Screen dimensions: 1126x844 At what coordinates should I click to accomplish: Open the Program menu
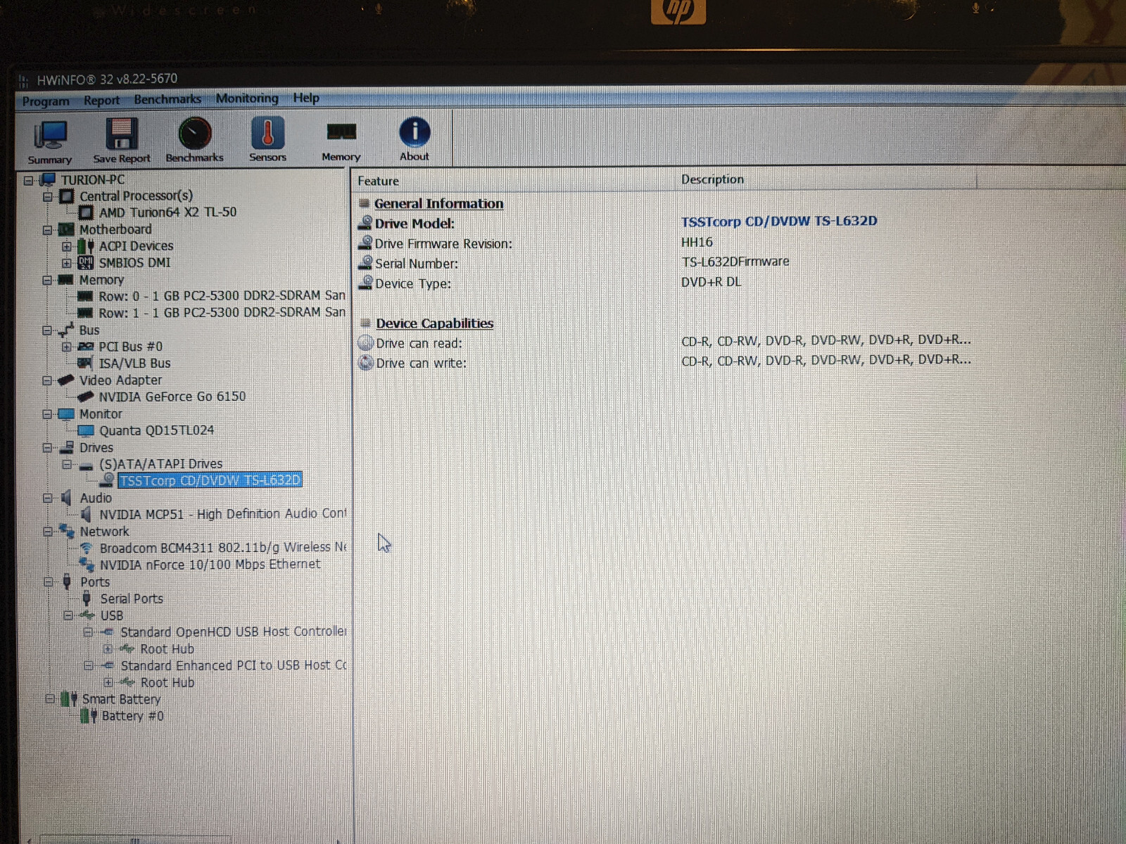(46, 101)
